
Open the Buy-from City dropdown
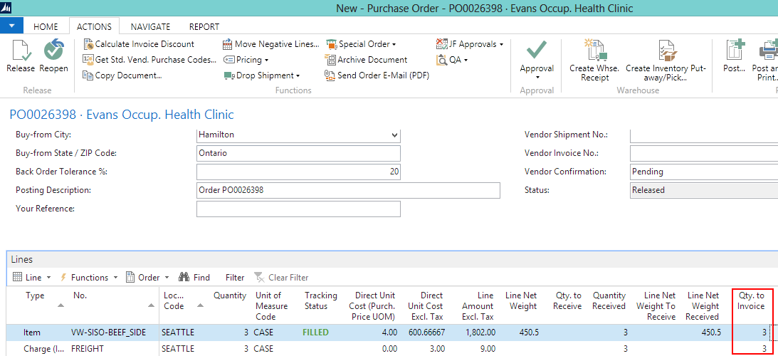[395, 135]
